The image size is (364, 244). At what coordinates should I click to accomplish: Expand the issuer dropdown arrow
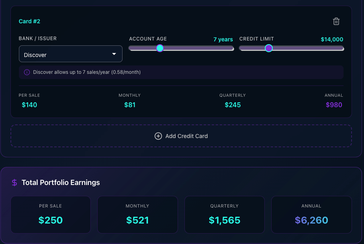coord(114,54)
